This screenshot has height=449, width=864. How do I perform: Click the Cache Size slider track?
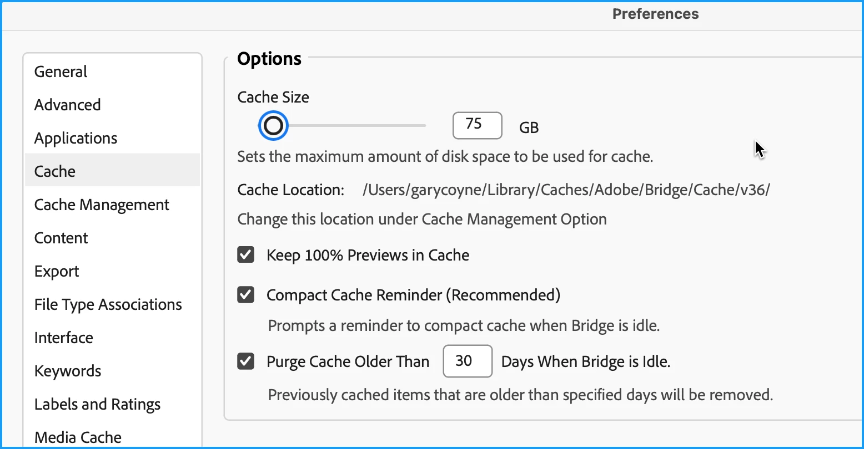tap(355, 126)
